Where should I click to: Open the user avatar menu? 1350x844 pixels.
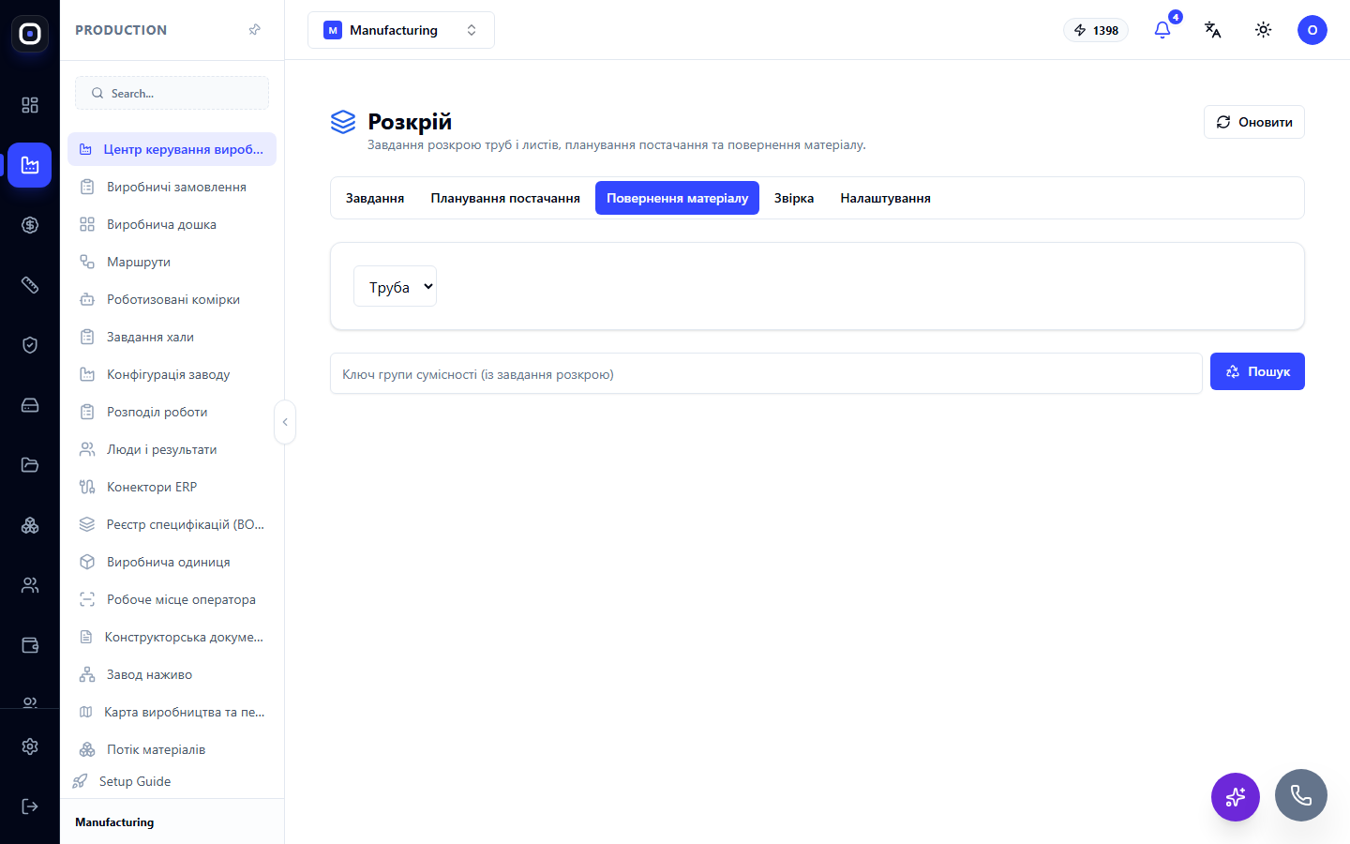[x=1312, y=30]
